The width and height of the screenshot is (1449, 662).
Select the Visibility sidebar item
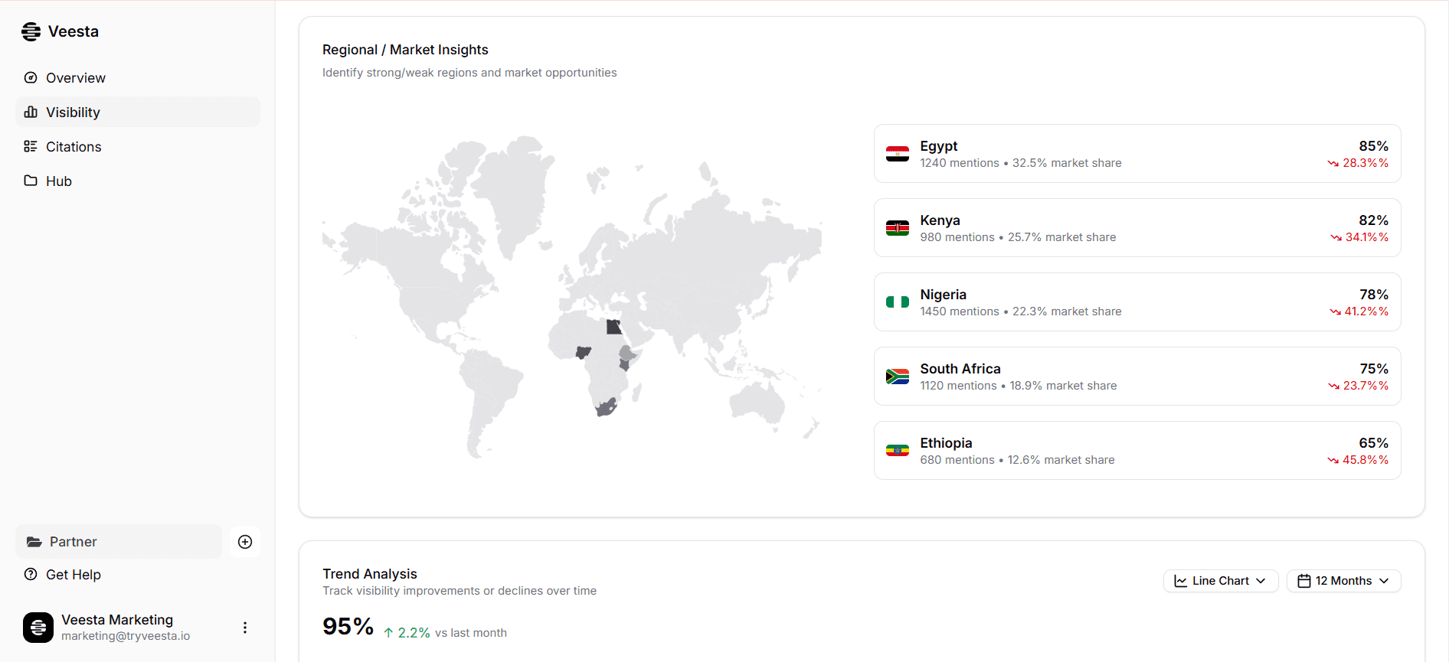[73, 113]
